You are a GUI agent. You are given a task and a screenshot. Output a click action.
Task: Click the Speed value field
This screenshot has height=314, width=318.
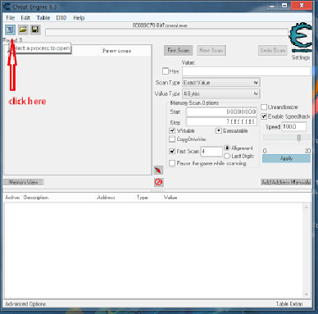click(294, 126)
